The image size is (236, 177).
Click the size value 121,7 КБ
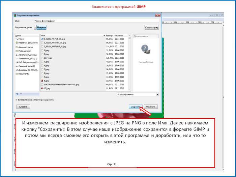coord(110,58)
